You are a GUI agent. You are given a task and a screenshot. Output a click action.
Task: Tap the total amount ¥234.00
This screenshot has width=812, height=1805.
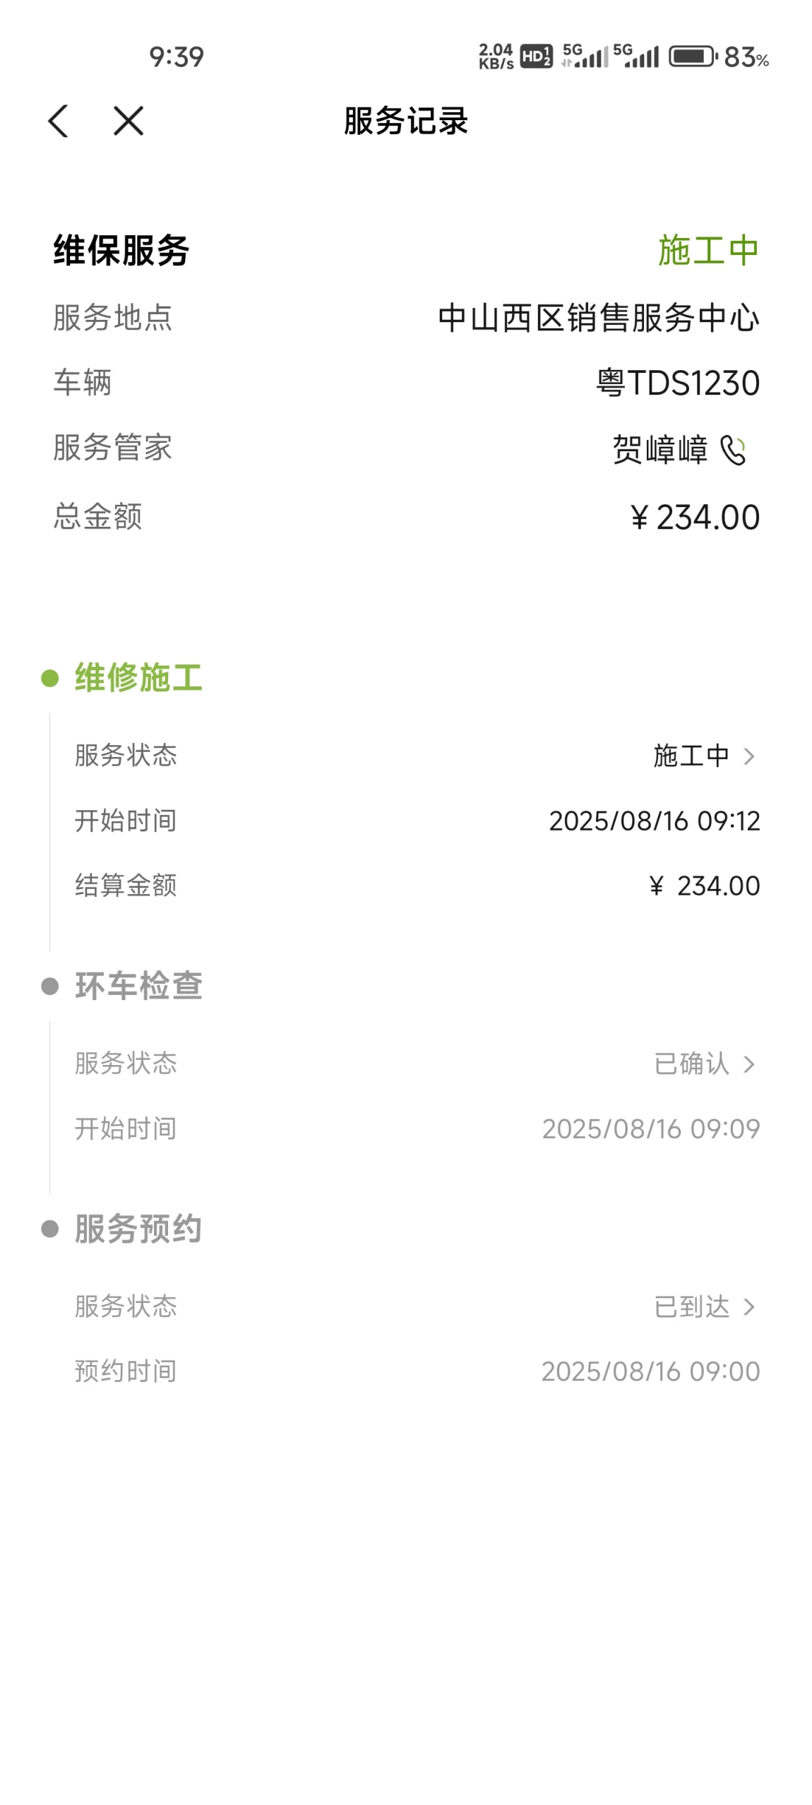695,518
